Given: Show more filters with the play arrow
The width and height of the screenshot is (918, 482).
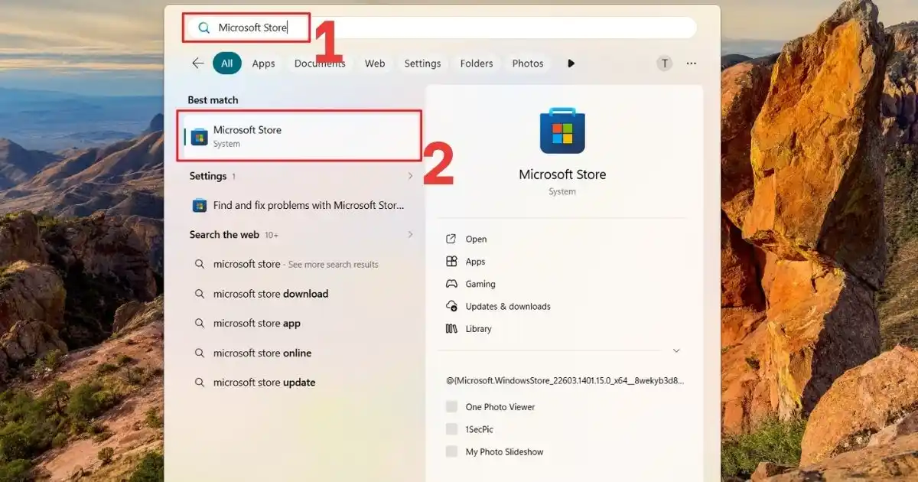Looking at the screenshot, I should 571,64.
